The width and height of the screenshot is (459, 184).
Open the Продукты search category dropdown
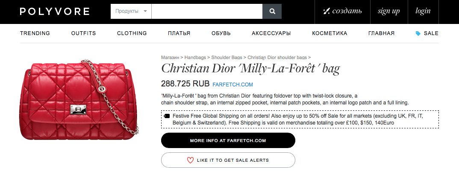(131, 12)
